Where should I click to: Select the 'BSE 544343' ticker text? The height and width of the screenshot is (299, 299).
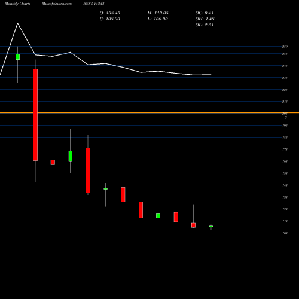[94, 4]
